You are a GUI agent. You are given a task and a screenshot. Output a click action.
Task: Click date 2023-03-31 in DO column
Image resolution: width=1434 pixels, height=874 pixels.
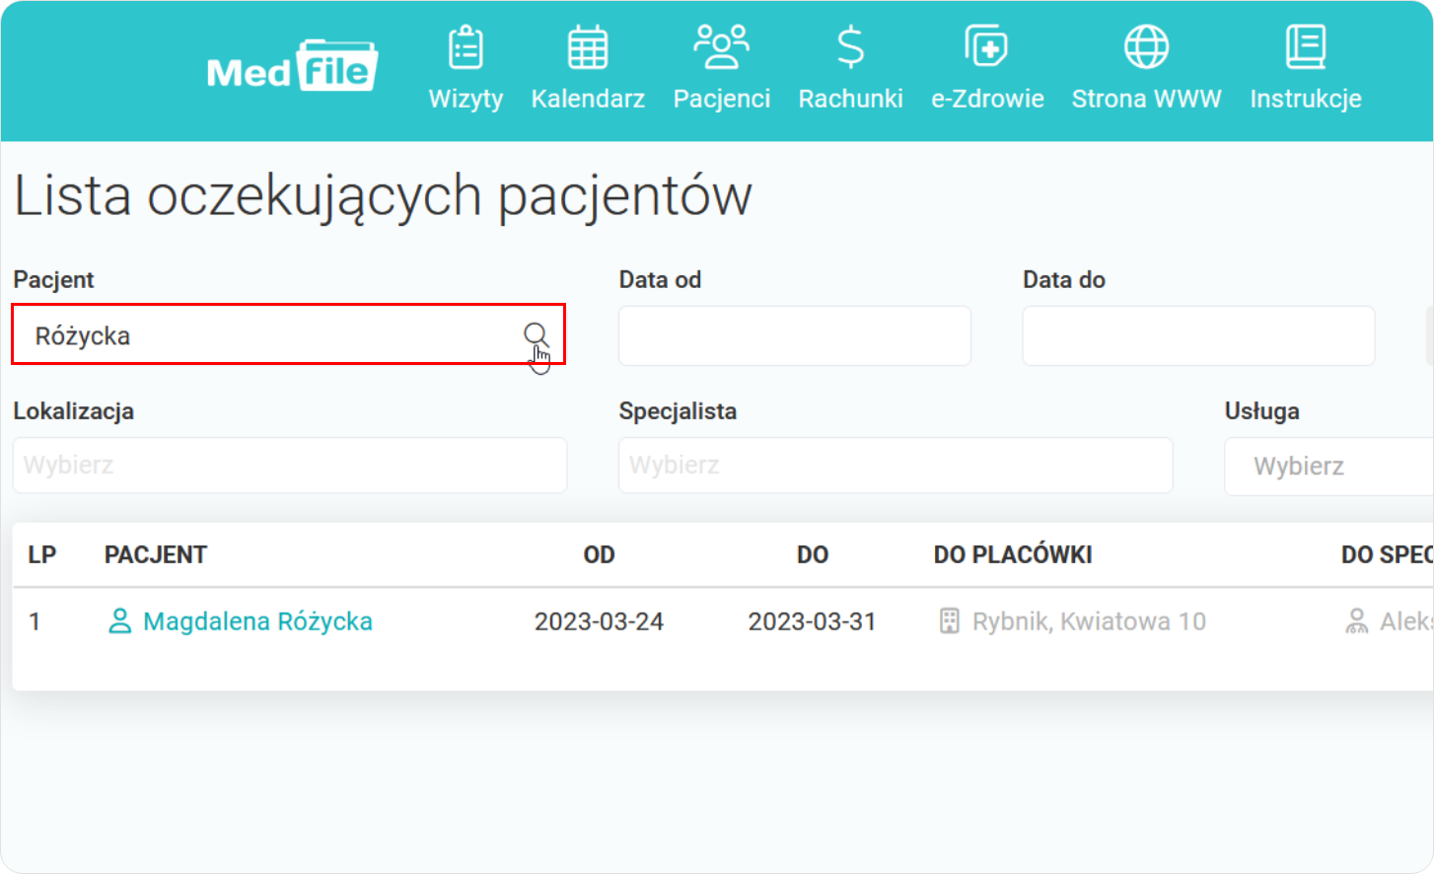point(812,621)
